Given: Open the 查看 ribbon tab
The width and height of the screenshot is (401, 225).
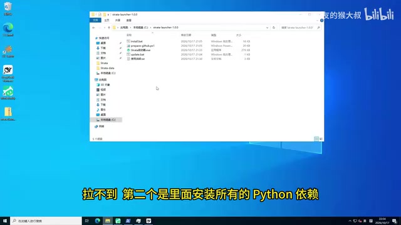Looking at the screenshot, I should coord(129,21).
